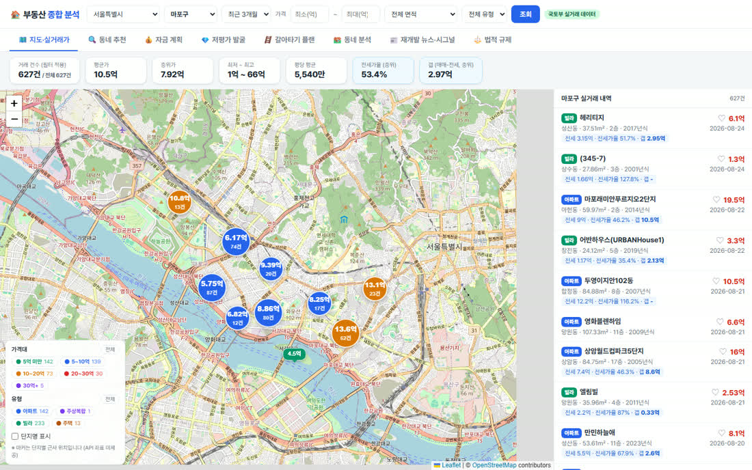The width and height of the screenshot is (752, 470).
Task: Toggle the 아파트 type filter chip
Action: coord(32,411)
